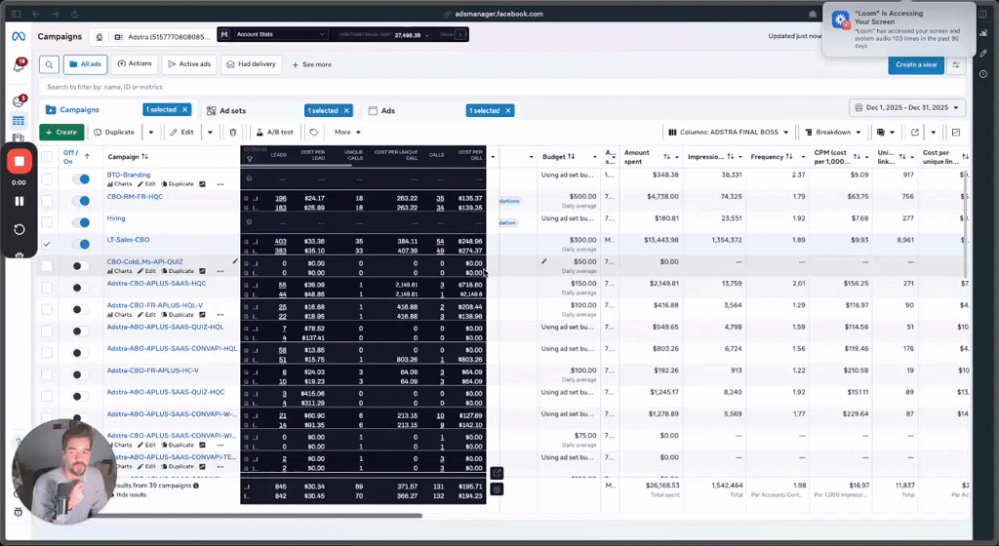Pause the Loom recording
This screenshot has height=546, width=999.
(x=20, y=201)
